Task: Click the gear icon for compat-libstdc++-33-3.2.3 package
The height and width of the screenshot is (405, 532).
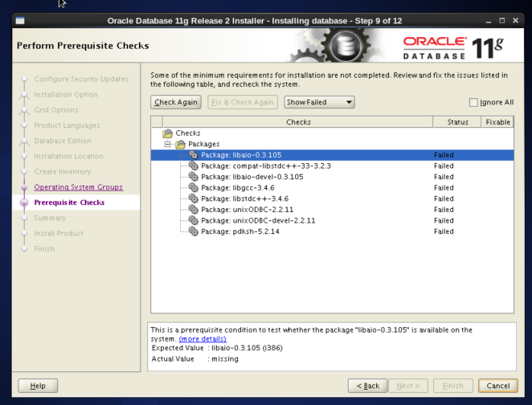Action: point(193,166)
